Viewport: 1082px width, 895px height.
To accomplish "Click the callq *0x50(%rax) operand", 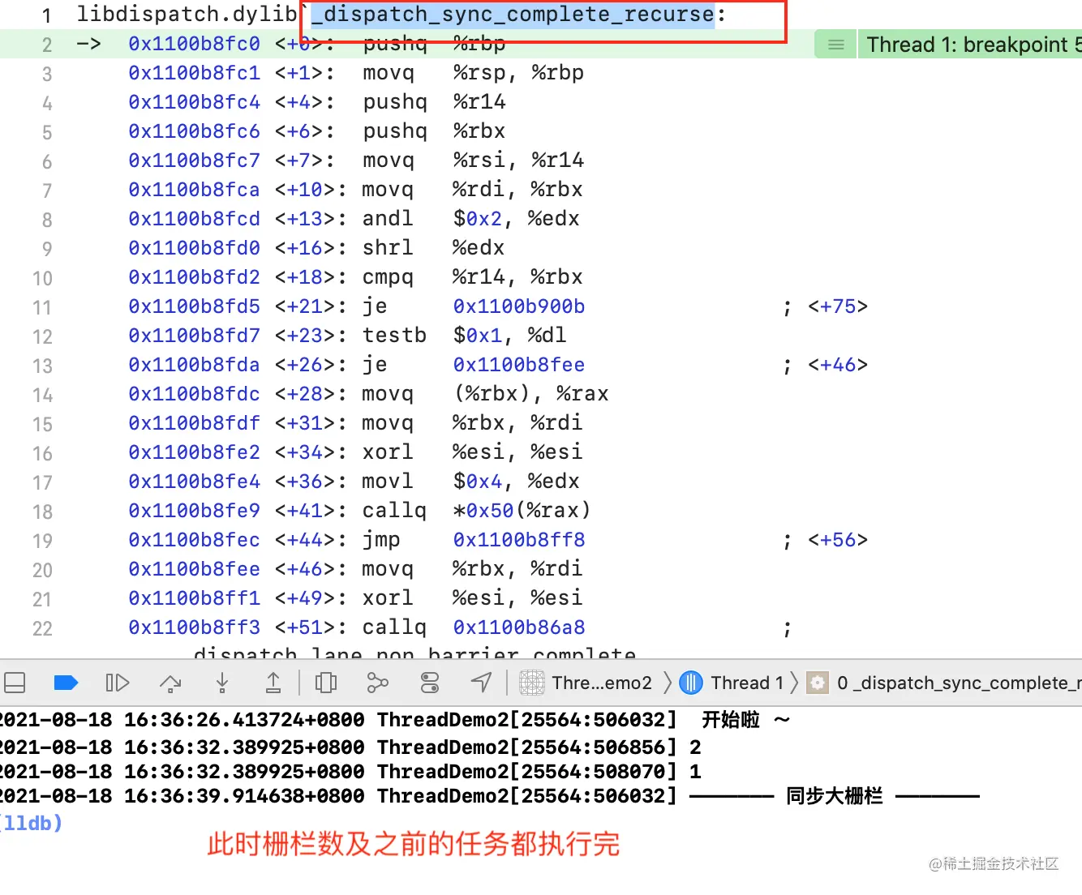I will coord(522,511).
